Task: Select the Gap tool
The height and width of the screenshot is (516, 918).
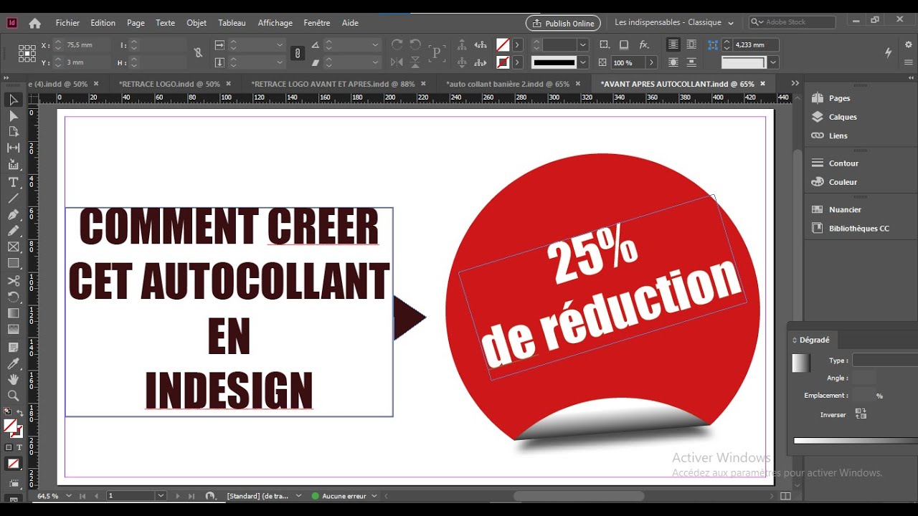Action: [13, 148]
